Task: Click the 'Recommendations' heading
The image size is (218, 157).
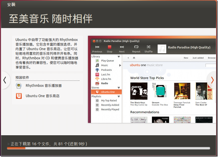Action: (x=145, y=112)
